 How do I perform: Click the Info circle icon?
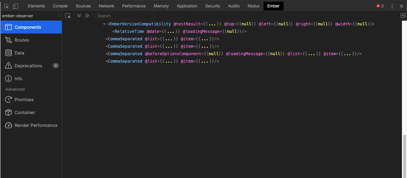8,79
